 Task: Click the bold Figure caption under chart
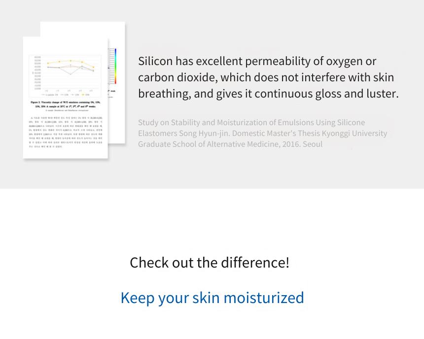66,104
